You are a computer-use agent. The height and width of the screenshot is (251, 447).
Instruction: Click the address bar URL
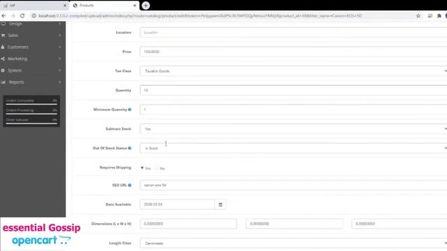(200, 16)
